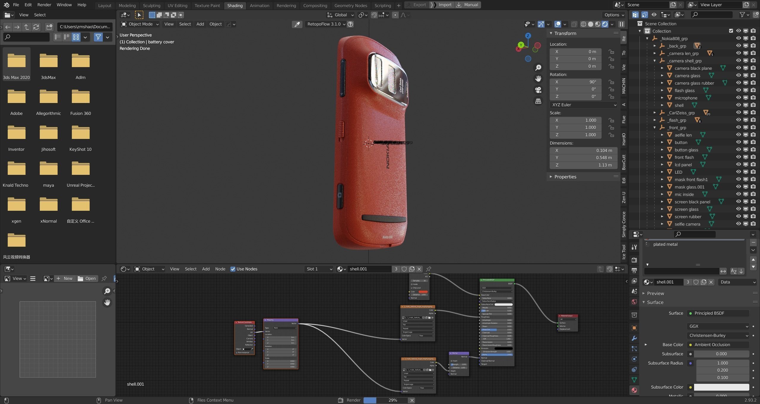This screenshot has width=760, height=404.
Task: Switch to UV Editing workspace tab
Action: [177, 5]
